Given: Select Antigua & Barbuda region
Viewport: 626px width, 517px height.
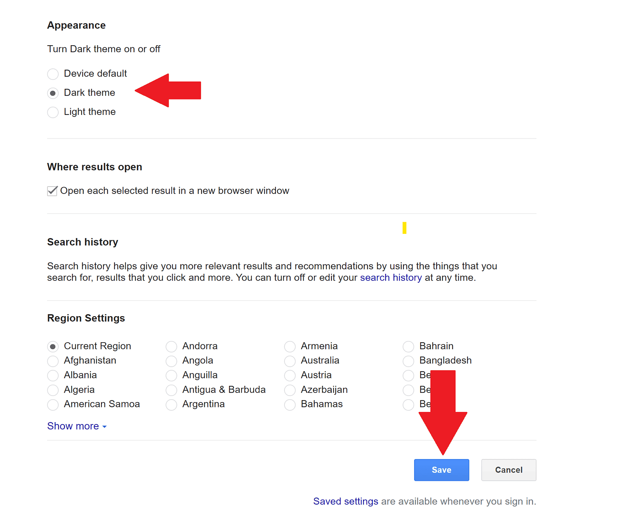Looking at the screenshot, I should coord(172,390).
